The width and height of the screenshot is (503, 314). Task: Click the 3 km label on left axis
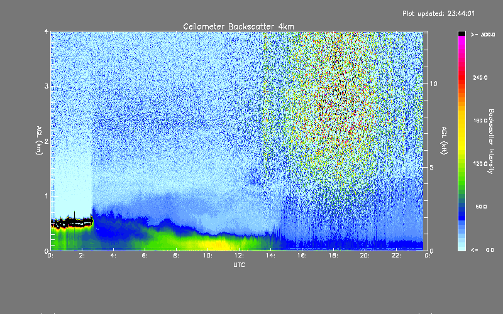pyautogui.click(x=47, y=86)
